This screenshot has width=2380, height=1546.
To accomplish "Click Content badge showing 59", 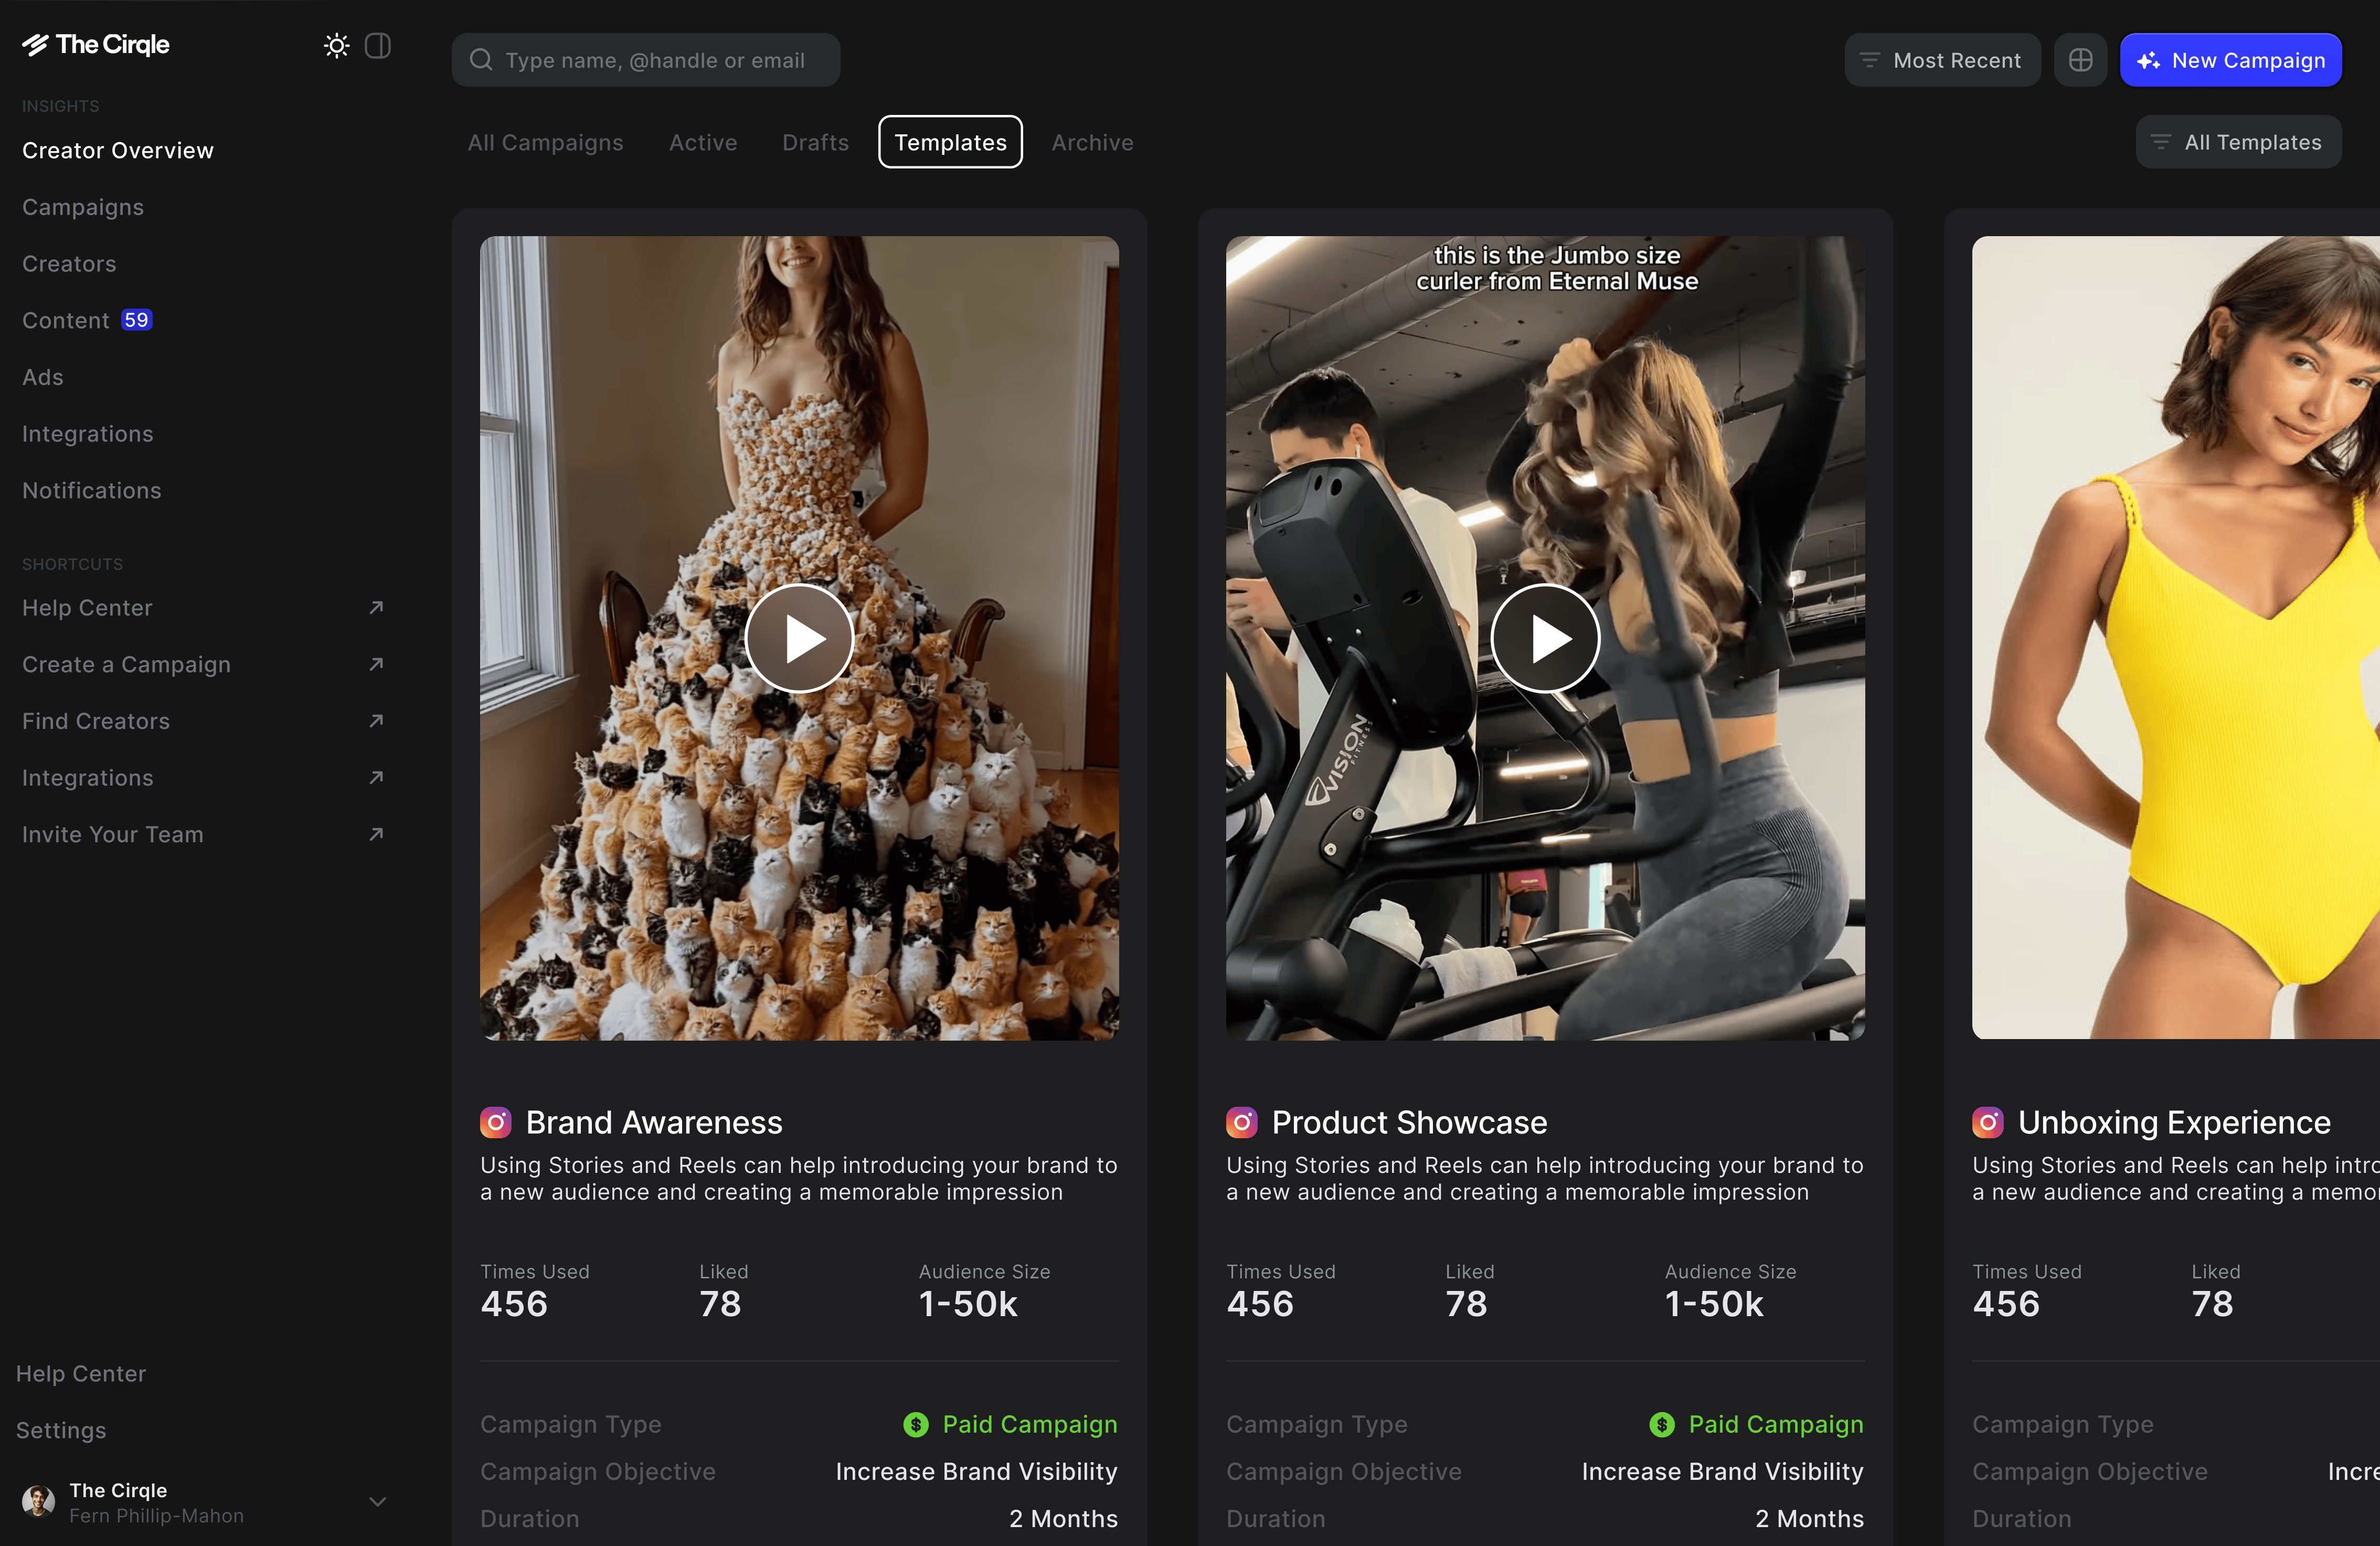I will click(x=136, y=320).
